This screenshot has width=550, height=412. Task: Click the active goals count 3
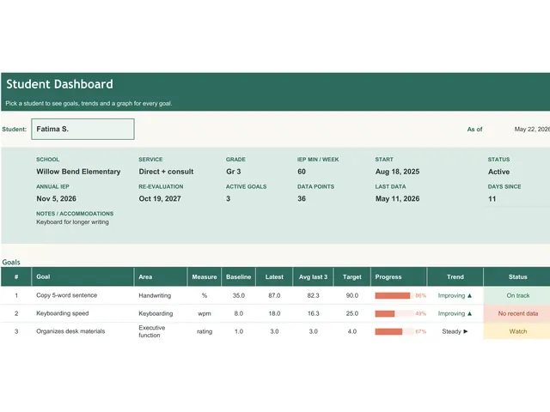228,198
